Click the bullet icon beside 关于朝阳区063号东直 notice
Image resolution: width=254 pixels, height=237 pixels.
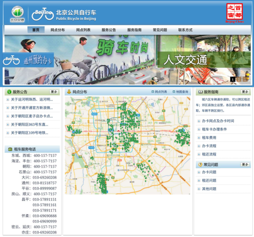pyautogui.click(x=8, y=124)
